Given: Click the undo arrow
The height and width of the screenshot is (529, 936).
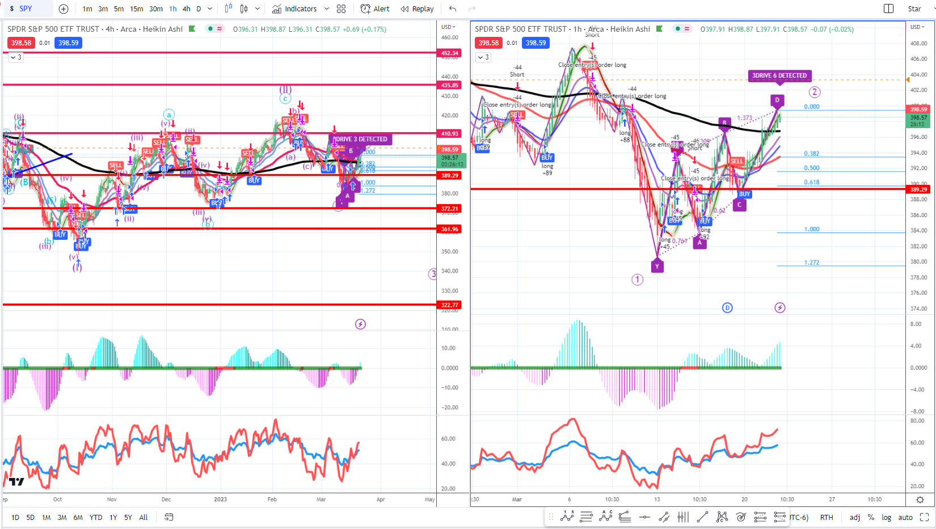Looking at the screenshot, I should (x=452, y=9).
